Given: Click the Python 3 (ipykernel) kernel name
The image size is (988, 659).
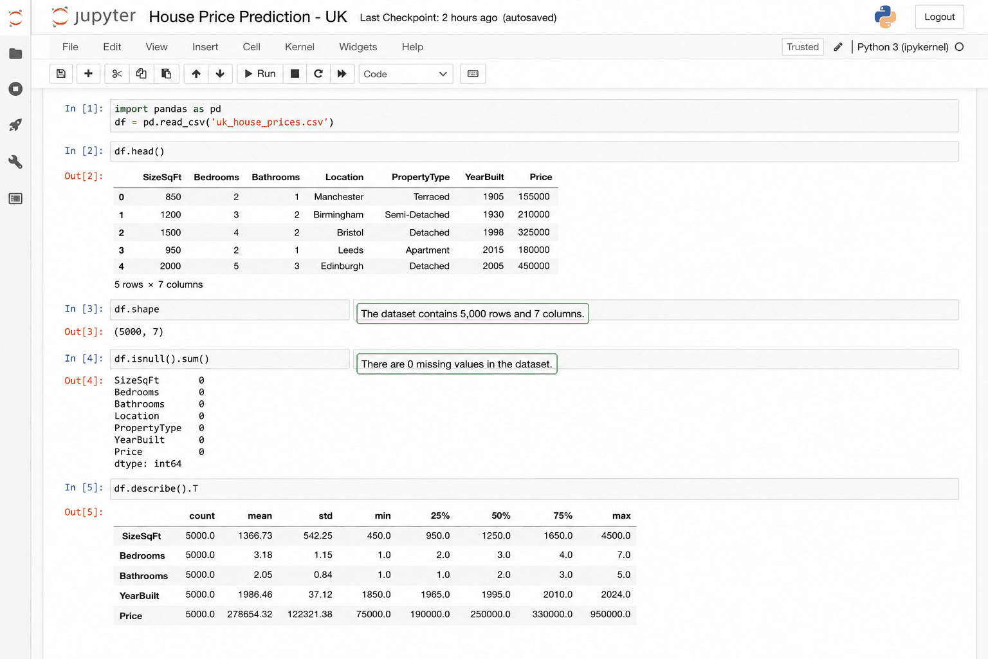Looking at the screenshot, I should pyautogui.click(x=902, y=47).
